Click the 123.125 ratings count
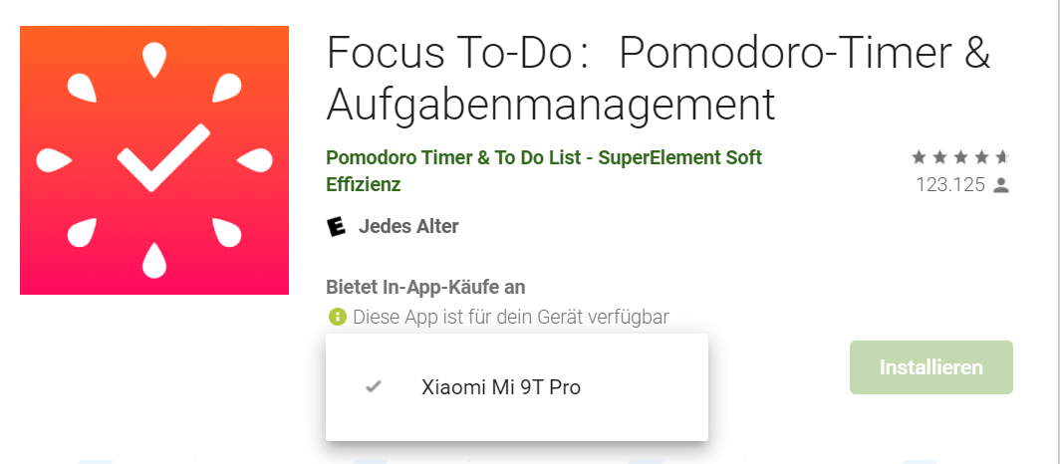This screenshot has width=1060, height=464. (x=950, y=185)
